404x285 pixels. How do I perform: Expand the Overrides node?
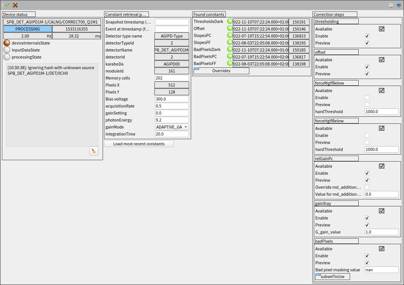(x=196, y=69)
